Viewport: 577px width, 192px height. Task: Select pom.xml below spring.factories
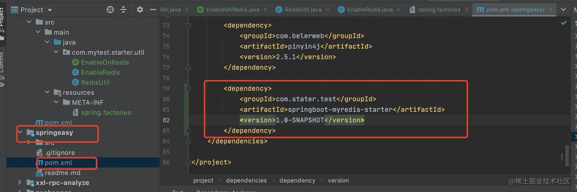[x=58, y=122]
